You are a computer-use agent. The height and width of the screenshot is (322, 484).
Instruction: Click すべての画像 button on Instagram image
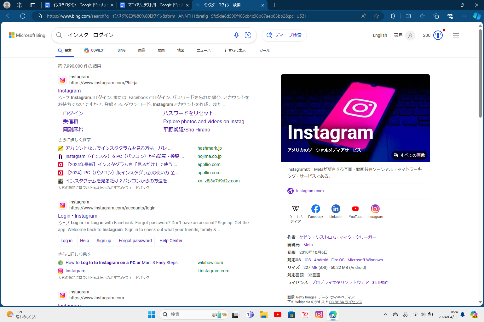tap(409, 155)
